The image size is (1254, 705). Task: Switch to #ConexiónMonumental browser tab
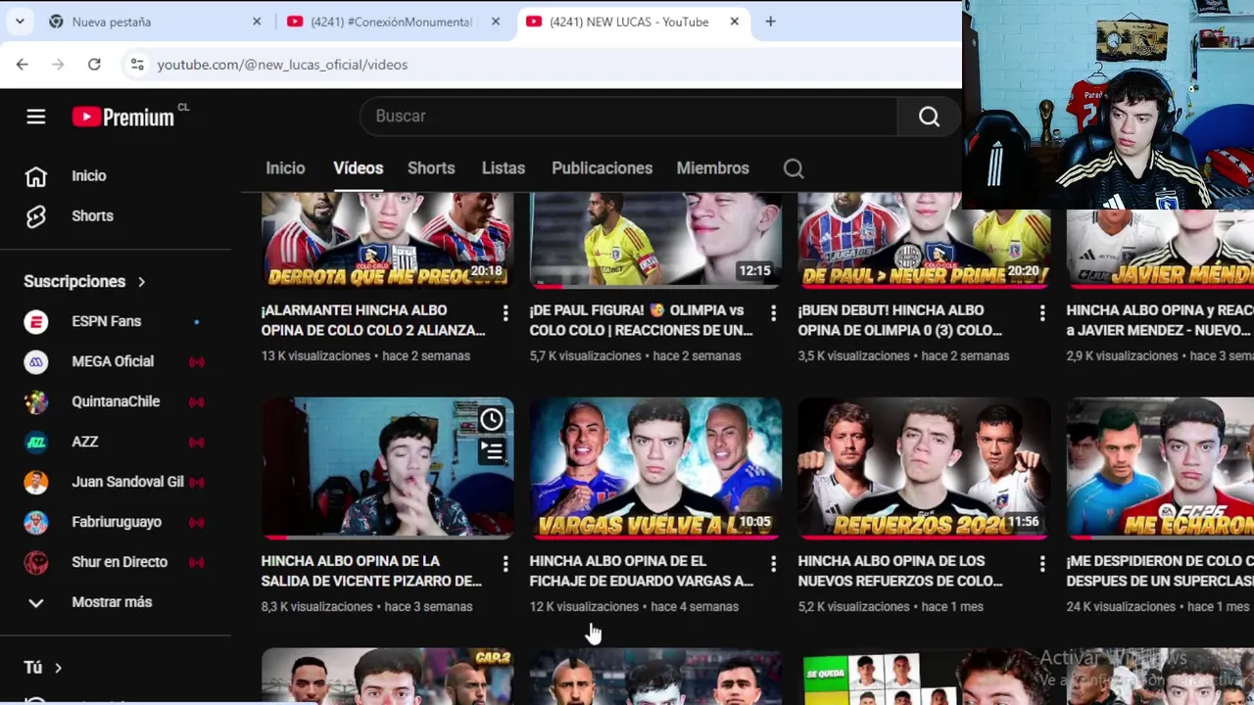pyautogui.click(x=392, y=22)
